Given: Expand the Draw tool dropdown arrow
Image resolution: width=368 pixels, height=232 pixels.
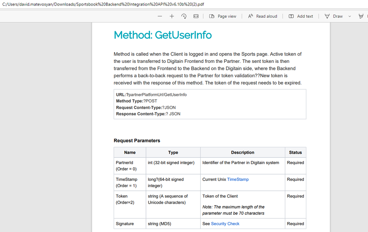Looking at the screenshot, I should (x=350, y=17).
